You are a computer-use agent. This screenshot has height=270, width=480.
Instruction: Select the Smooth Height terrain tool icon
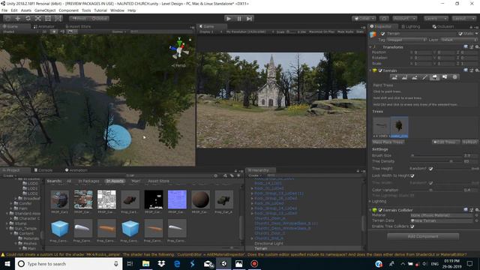tap(415, 77)
